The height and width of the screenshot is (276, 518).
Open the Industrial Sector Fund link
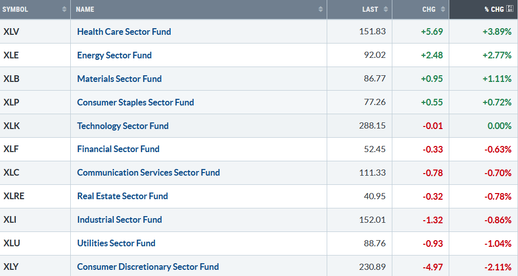[119, 220]
